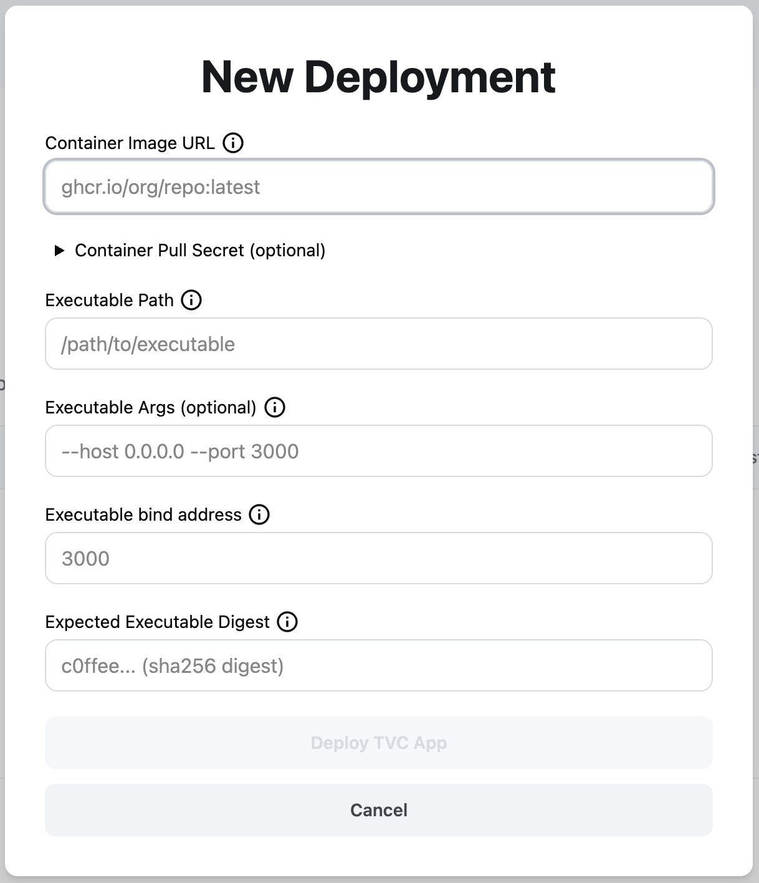Viewport: 759px width, 883px height.
Task: Click the disclosure triangle before Container Pull Secret
Action: tap(59, 251)
